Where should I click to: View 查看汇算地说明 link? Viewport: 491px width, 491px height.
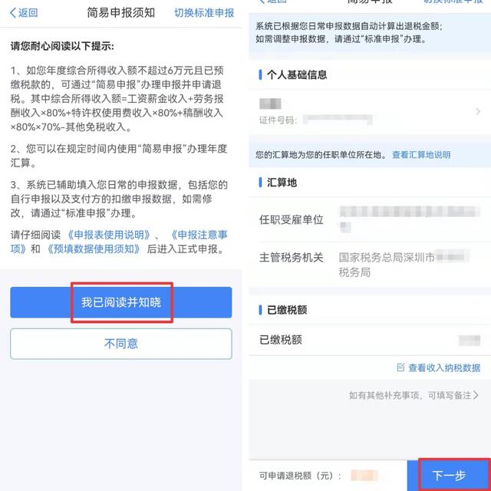[x=421, y=155]
